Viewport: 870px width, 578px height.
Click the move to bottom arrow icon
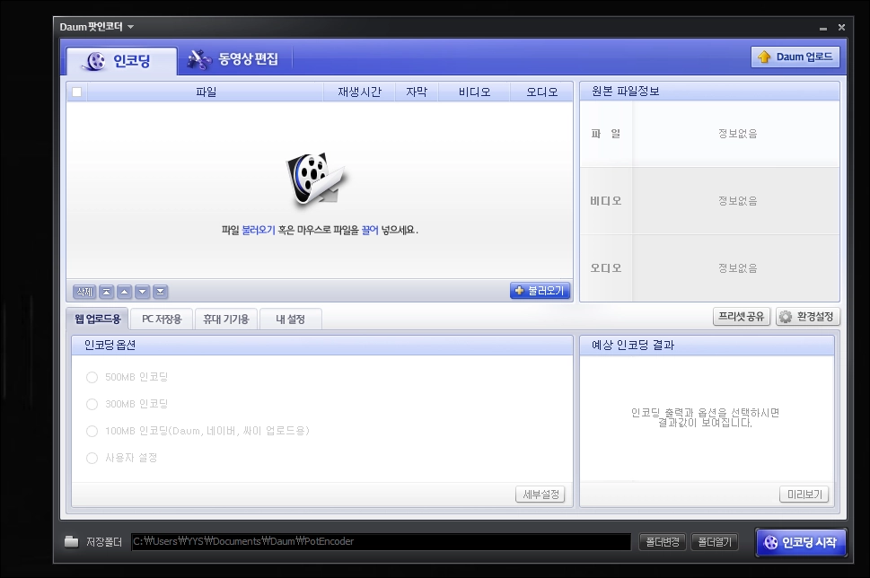point(160,292)
